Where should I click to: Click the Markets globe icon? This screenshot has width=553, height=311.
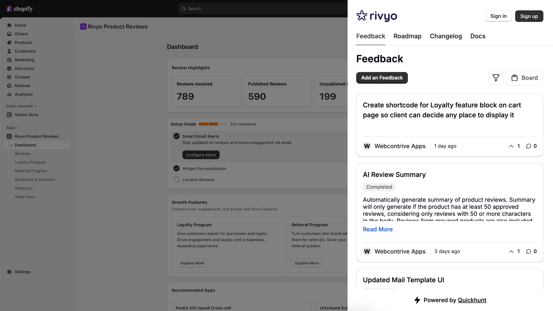[x=9, y=86]
